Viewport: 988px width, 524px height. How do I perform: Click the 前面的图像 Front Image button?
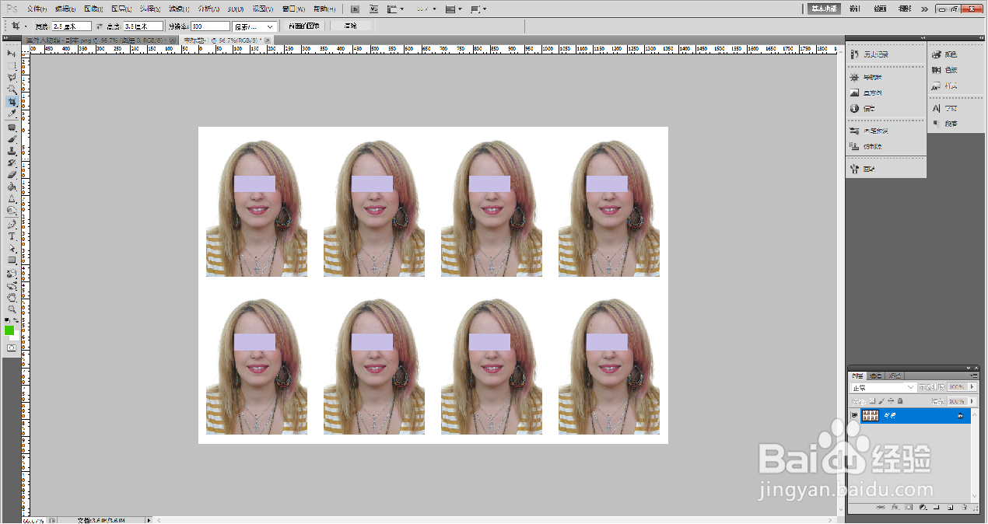[x=303, y=26]
